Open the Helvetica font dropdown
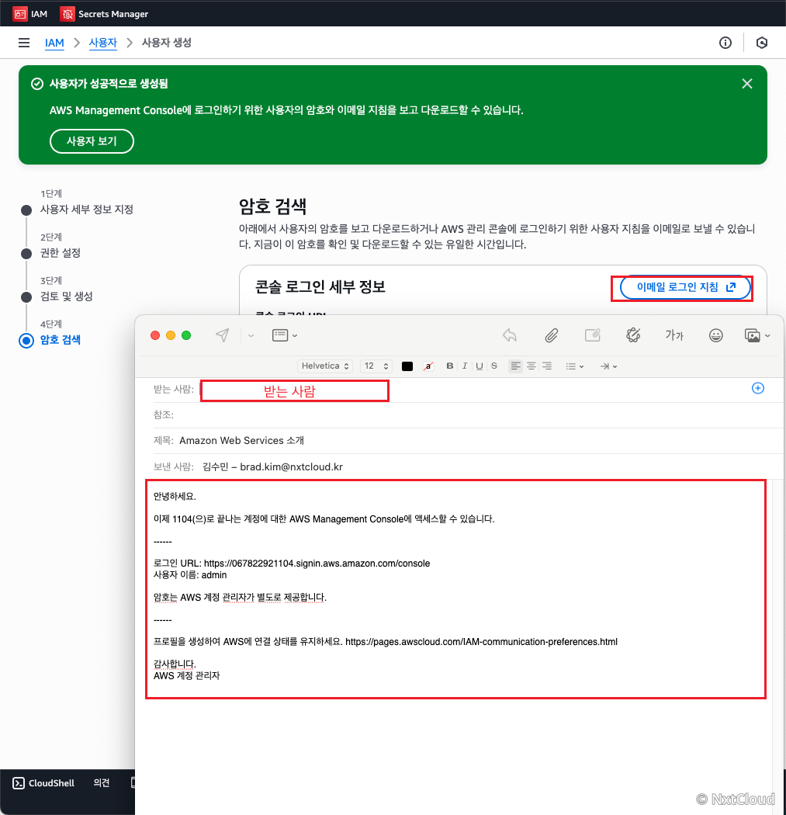The image size is (786, 815). pos(325,366)
